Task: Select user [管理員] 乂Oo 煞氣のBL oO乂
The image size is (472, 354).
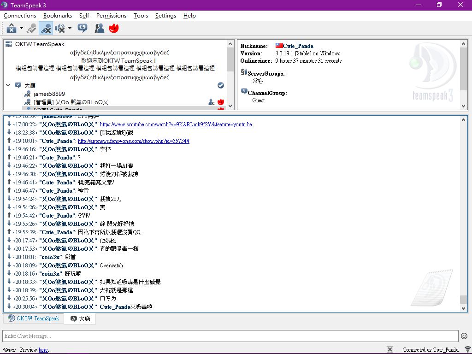Action: (x=71, y=102)
